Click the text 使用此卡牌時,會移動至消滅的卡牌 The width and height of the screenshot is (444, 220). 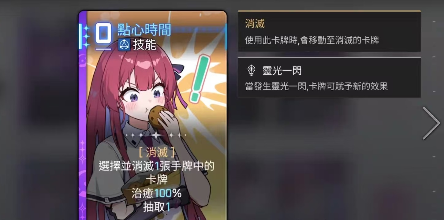click(x=312, y=40)
